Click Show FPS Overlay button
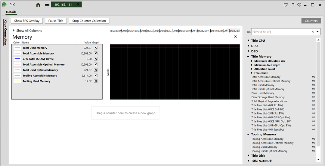This screenshot has width=325, height=166. point(27,21)
